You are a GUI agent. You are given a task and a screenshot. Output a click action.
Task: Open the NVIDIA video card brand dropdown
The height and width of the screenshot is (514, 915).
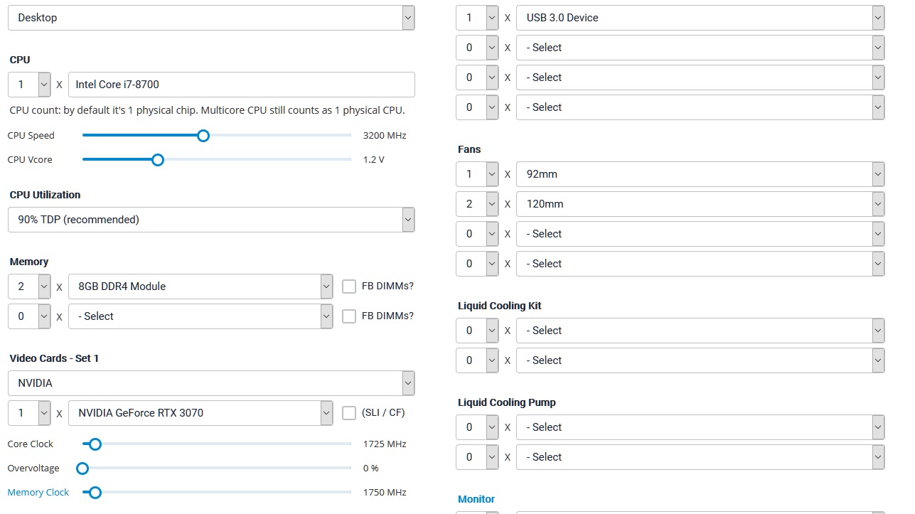211,383
